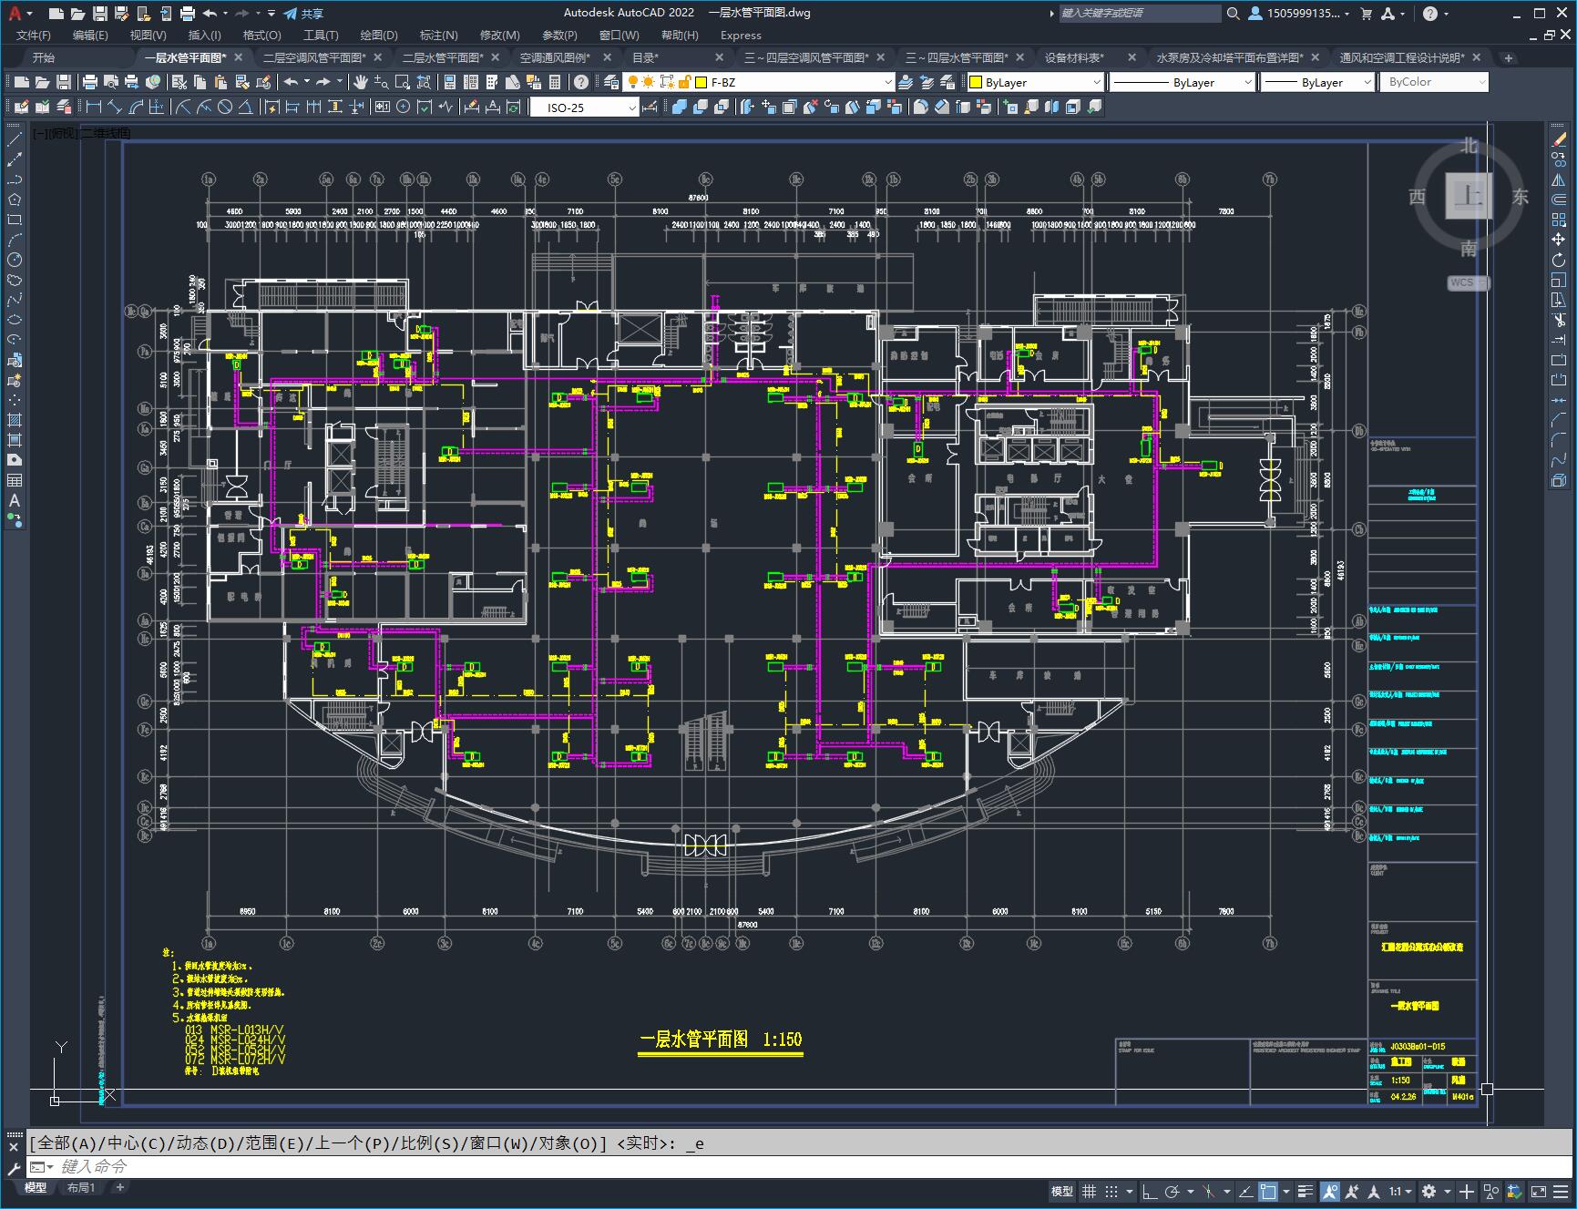Click the Undo arrow in standard toolbar

(x=291, y=82)
